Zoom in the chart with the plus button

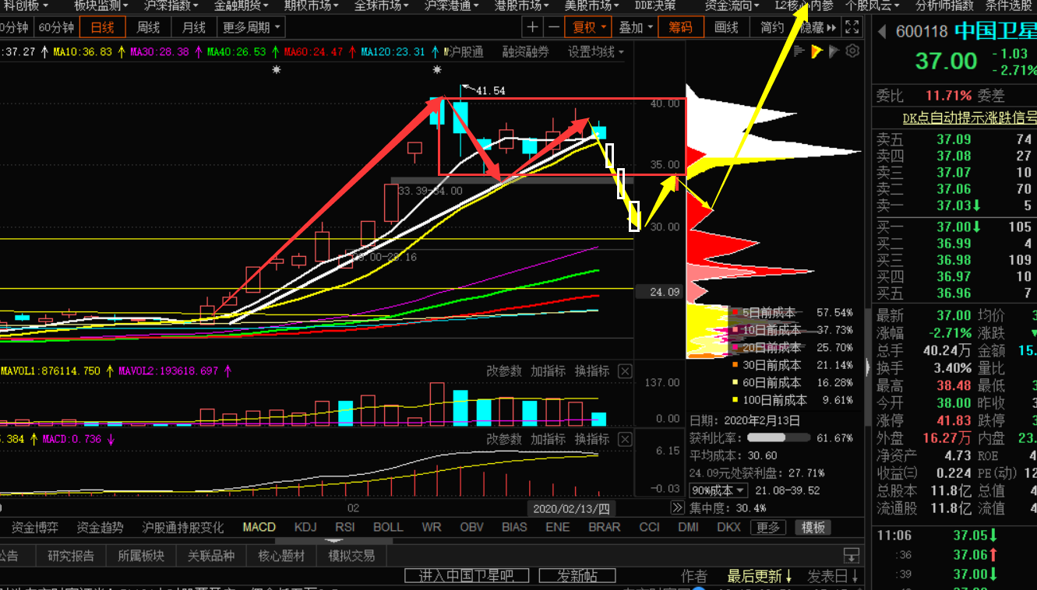(x=532, y=27)
